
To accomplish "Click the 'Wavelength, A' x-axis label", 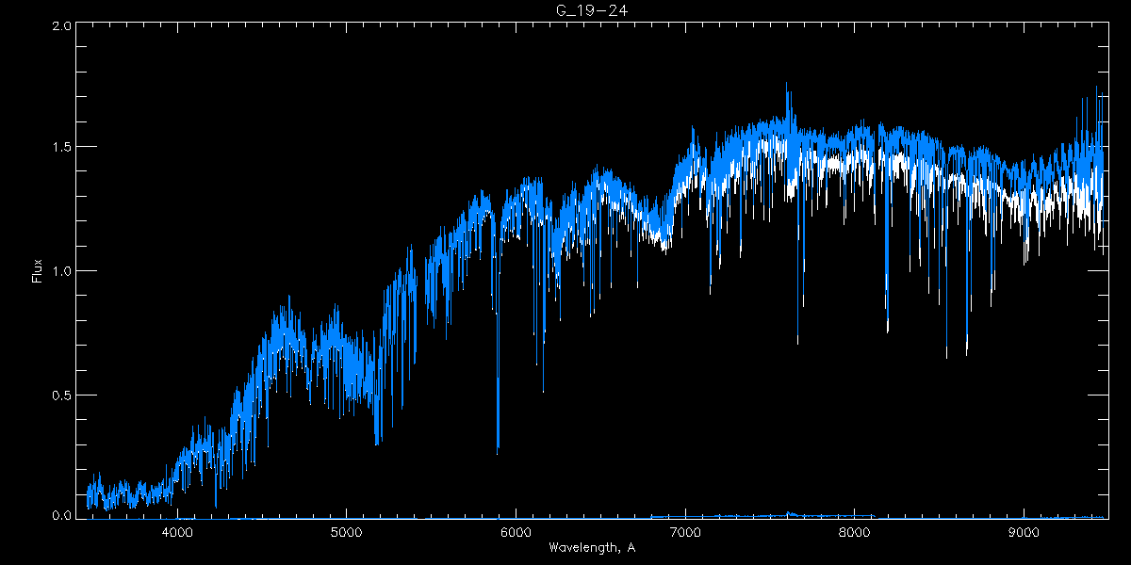I will pos(592,547).
